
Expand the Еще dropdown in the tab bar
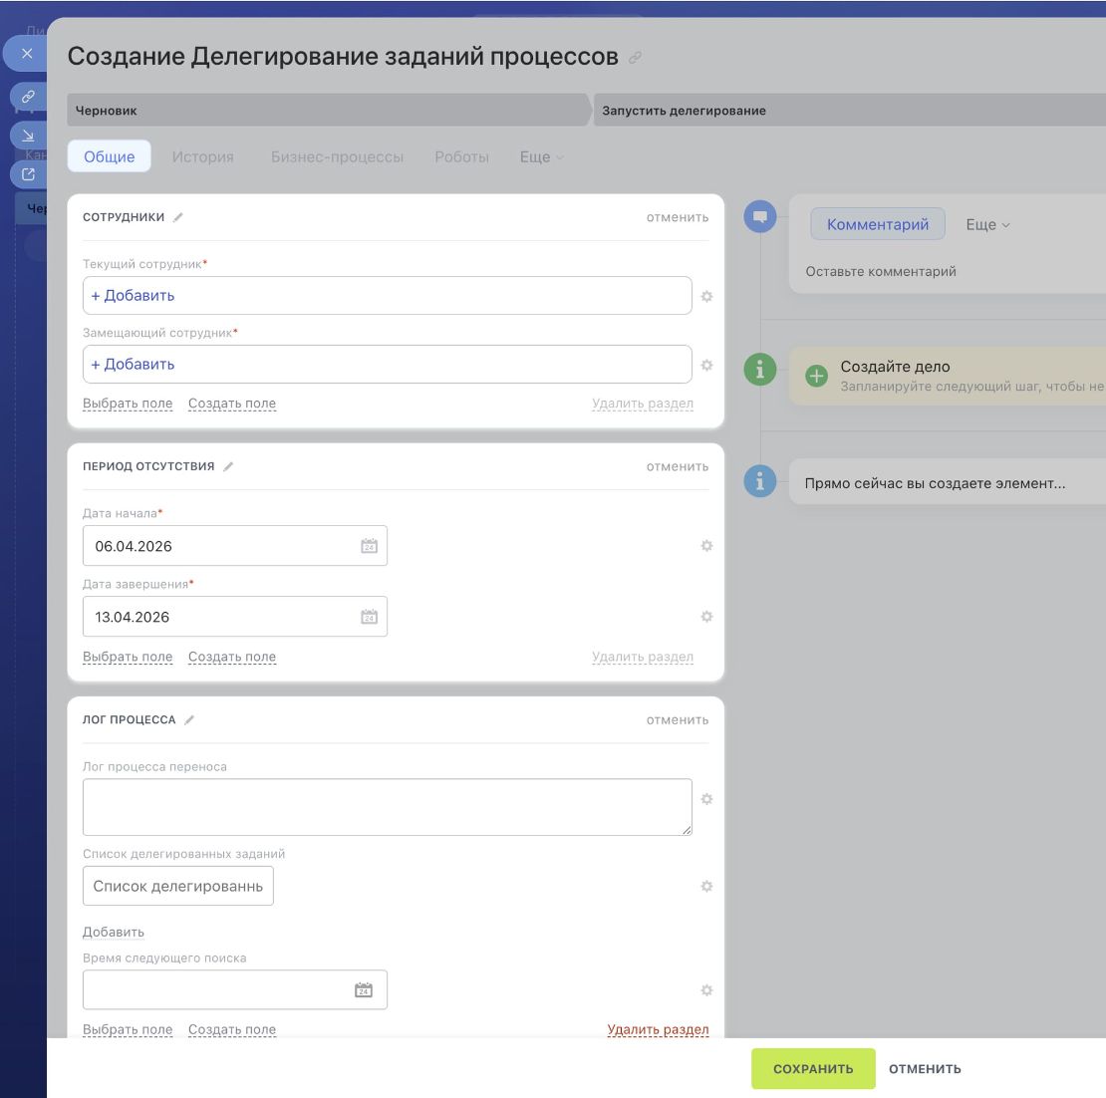[x=541, y=157]
